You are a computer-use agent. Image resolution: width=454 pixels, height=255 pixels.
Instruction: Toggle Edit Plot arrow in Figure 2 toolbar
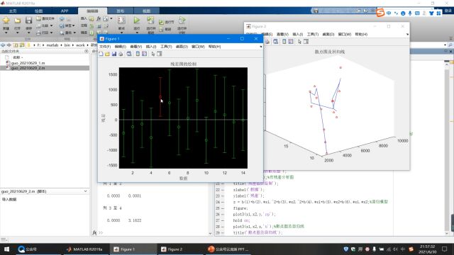point(299,42)
